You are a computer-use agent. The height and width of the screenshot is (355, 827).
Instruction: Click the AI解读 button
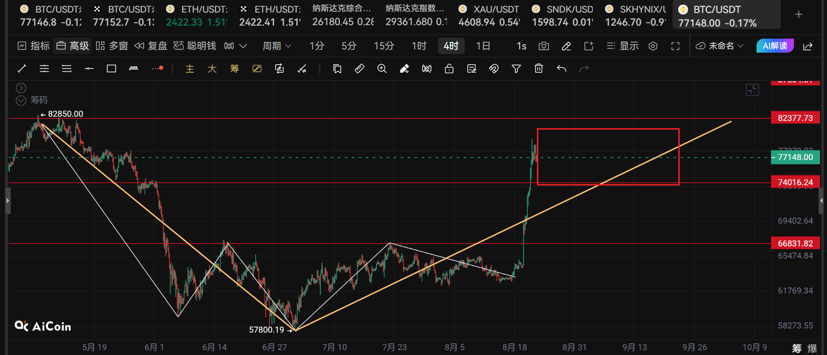(775, 46)
